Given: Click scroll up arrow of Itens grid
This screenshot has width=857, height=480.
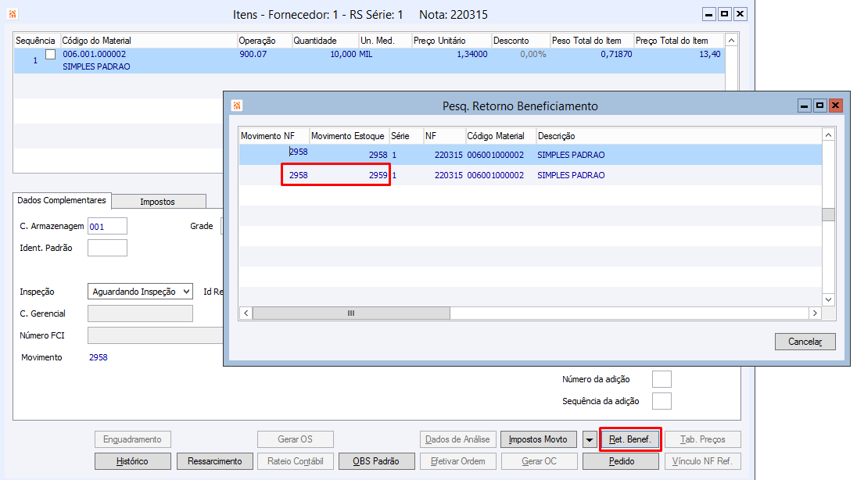Looking at the screenshot, I should [x=731, y=41].
